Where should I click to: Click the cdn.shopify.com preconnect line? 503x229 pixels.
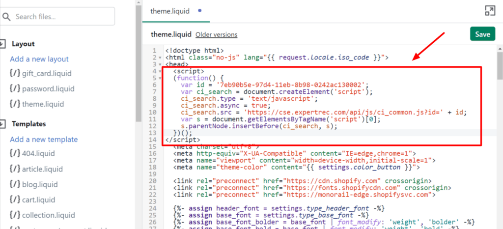pos(302,181)
